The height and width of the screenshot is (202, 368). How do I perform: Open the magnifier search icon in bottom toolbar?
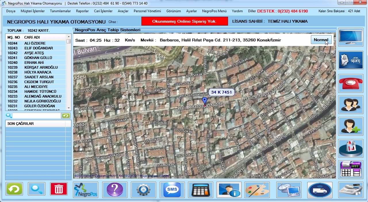click(37, 189)
